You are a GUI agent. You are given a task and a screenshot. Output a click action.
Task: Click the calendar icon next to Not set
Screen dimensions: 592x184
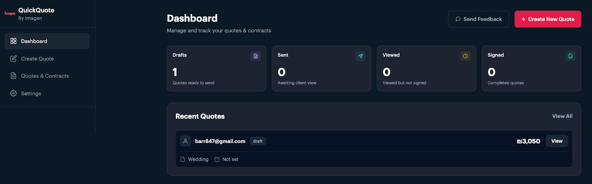click(217, 159)
